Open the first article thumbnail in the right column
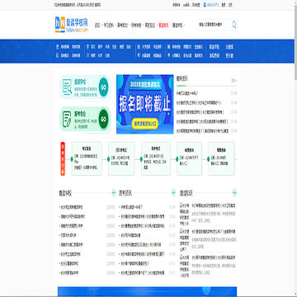The height and width of the screenshot is (297, 297). [185, 214]
